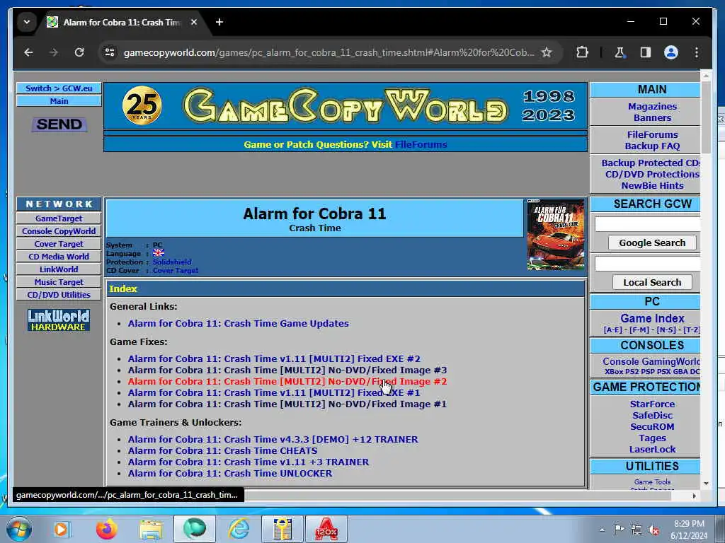Go back with the browser back arrow
725x543 pixels.
click(x=28, y=52)
